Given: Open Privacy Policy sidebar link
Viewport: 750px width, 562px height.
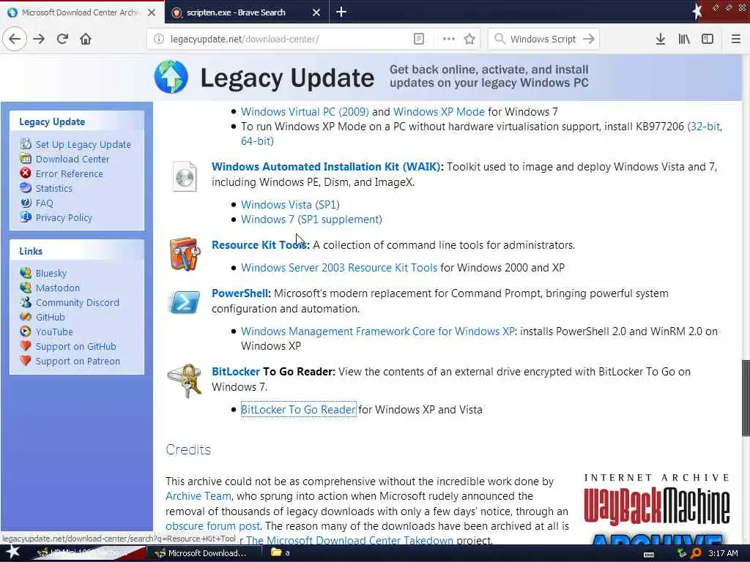Looking at the screenshot, I should tap(64, 217).
